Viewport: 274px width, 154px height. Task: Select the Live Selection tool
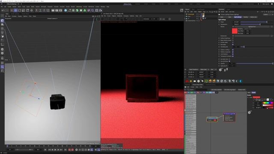pos(12,10)
